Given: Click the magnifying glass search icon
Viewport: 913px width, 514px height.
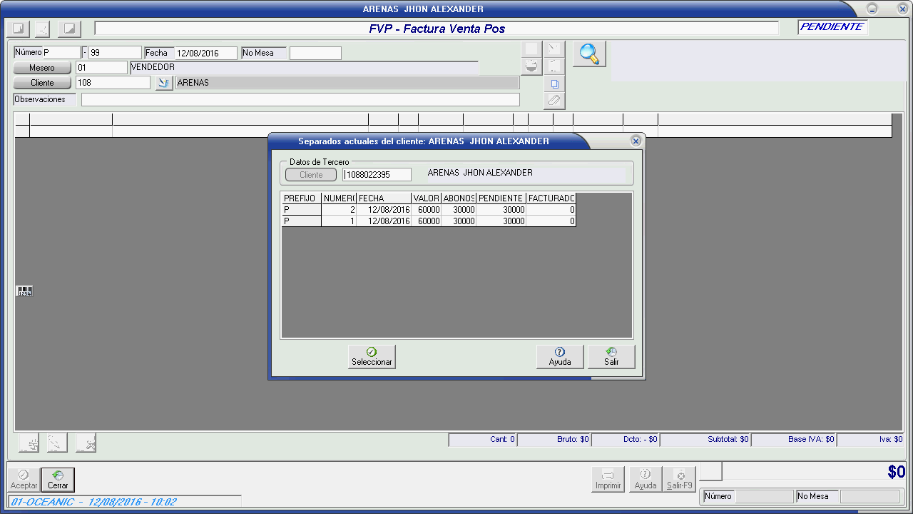Looking at the screenshot, I should [589, 54].
